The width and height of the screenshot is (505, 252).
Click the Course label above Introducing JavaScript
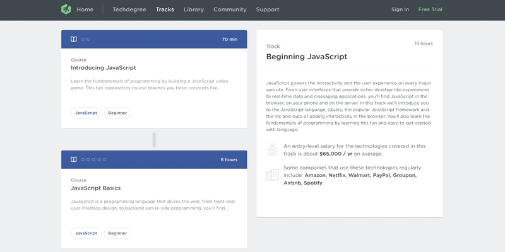pos(78,60)
